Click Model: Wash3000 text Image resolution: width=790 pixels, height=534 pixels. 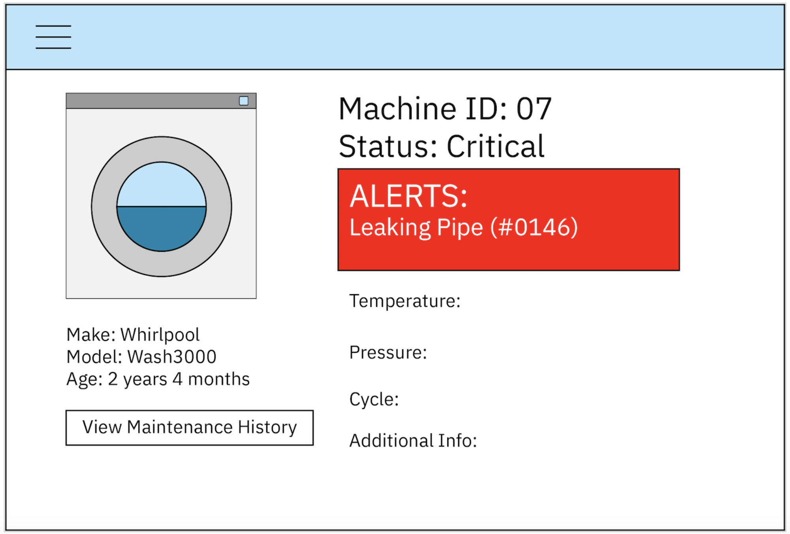click(141, 357)
